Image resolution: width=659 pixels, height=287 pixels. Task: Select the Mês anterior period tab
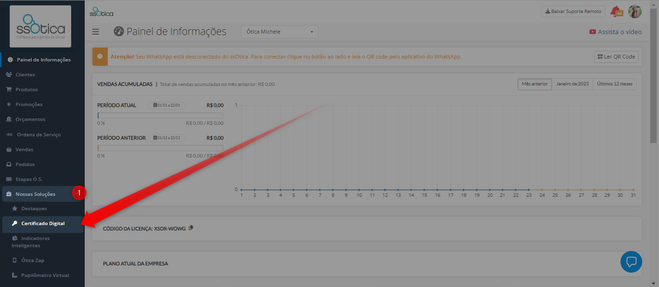535,84
